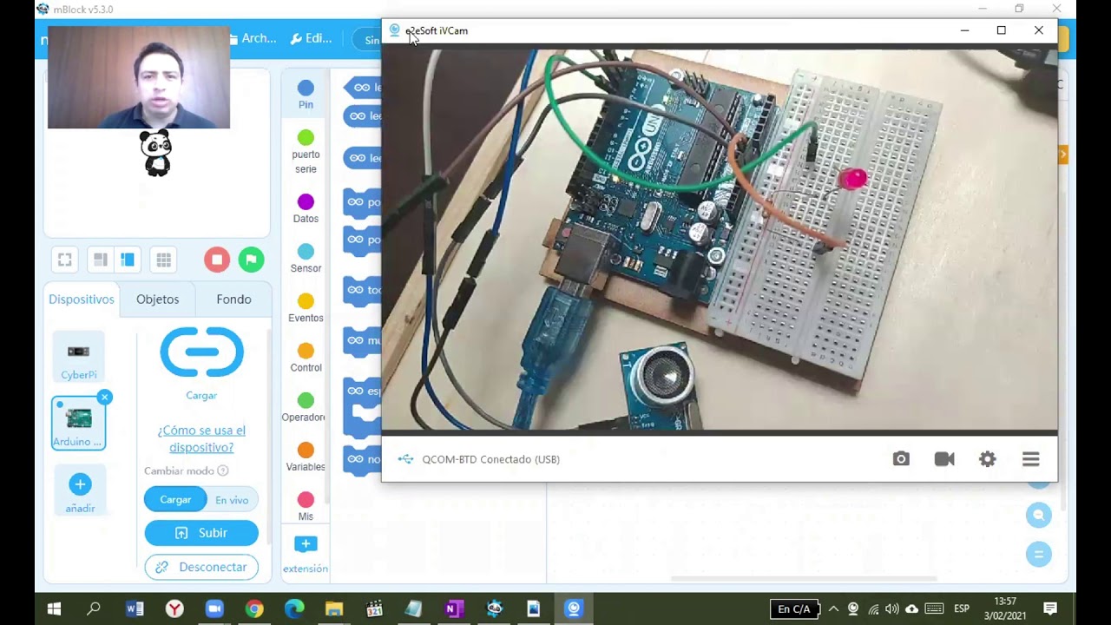The width and height of the screenshot is (1111, 625).
Task: Switch to the Objetos tab
Action: click(x=157, y=299)
